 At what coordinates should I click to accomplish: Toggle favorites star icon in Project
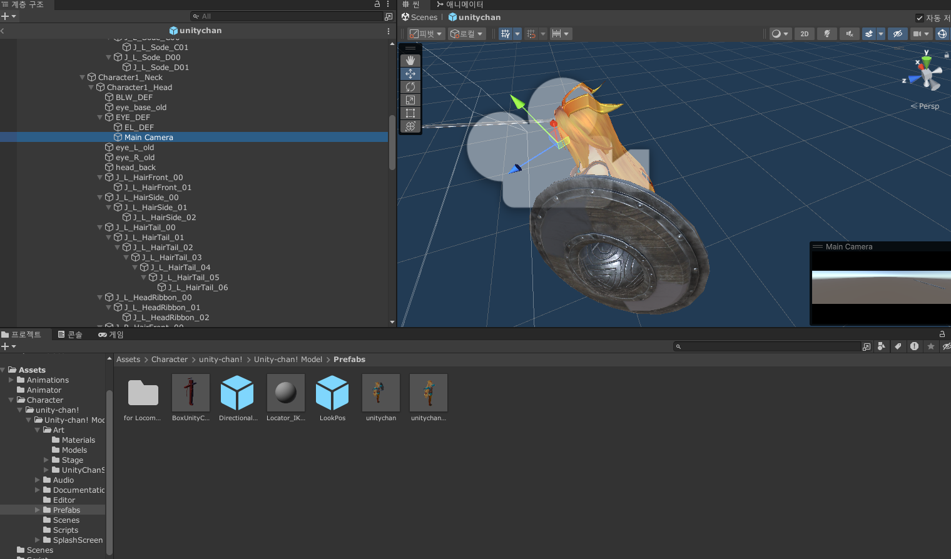pyautogui.click(x=931, y=346)
